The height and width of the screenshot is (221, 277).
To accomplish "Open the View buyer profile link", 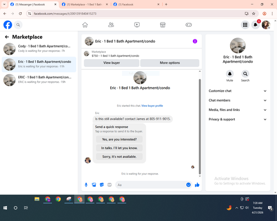I will [152, 106].
